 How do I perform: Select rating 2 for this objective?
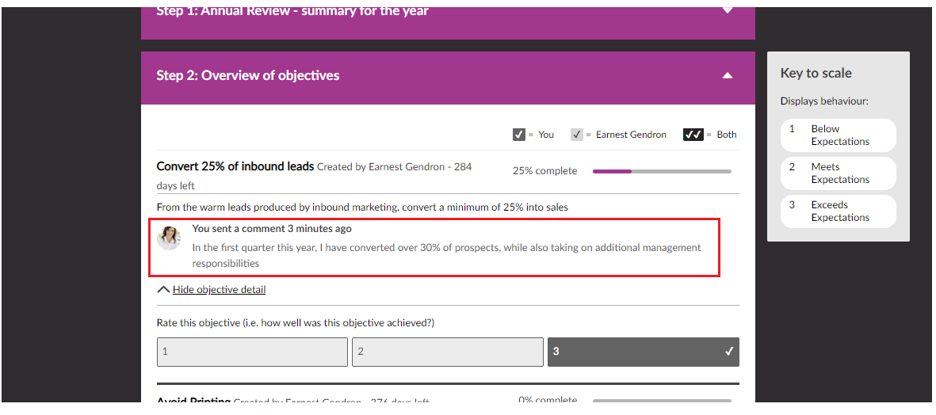447,352
